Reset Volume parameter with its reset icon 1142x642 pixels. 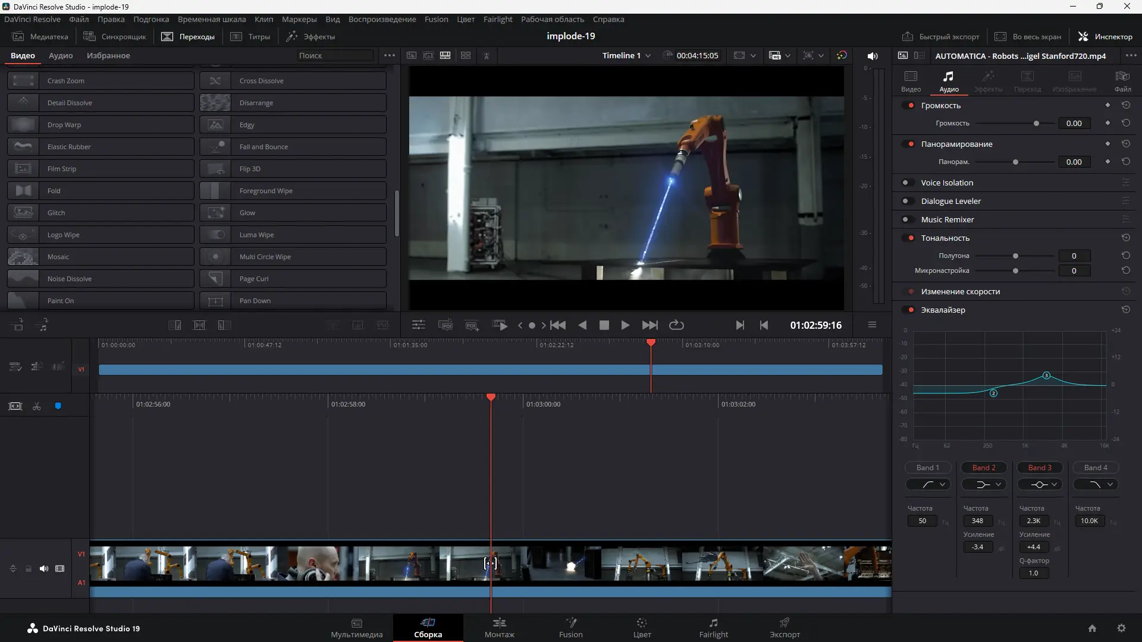pyautogui.click(x=1126, y=123)
